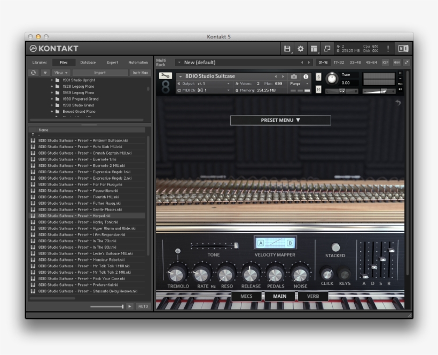Click the Attack (A) envelope fader
Viewport: 438px width, 355px height.
[364, 276]
